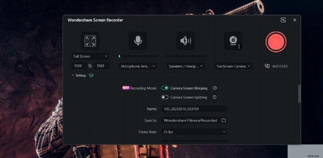Click the Recording Mode label
323x158 pixels.
pyautogui.click(x=144, y=88)
